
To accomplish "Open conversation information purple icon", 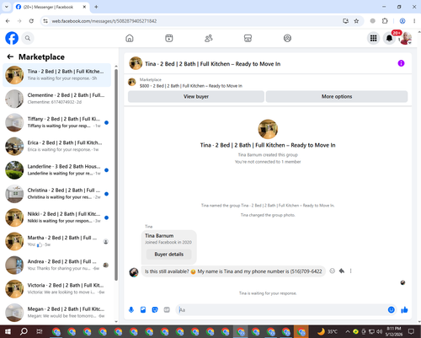I will 401,63.
